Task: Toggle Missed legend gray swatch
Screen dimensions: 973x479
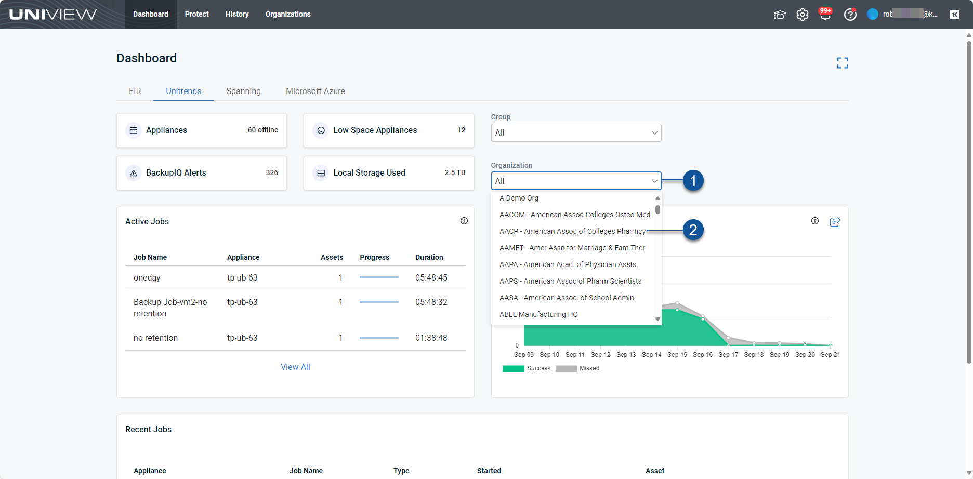Action: 566,369
